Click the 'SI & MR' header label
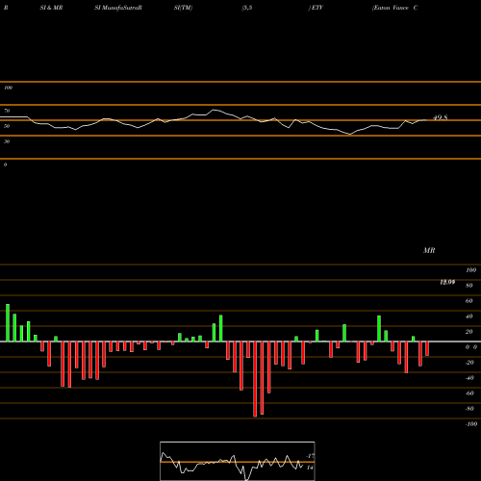The height and width of the screenshot is (481, 481). pyautogui.click(x=51, y=8)
